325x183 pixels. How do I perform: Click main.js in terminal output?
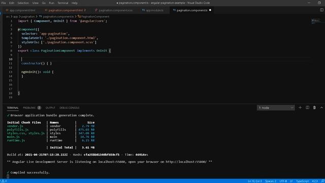click(13, 137)
